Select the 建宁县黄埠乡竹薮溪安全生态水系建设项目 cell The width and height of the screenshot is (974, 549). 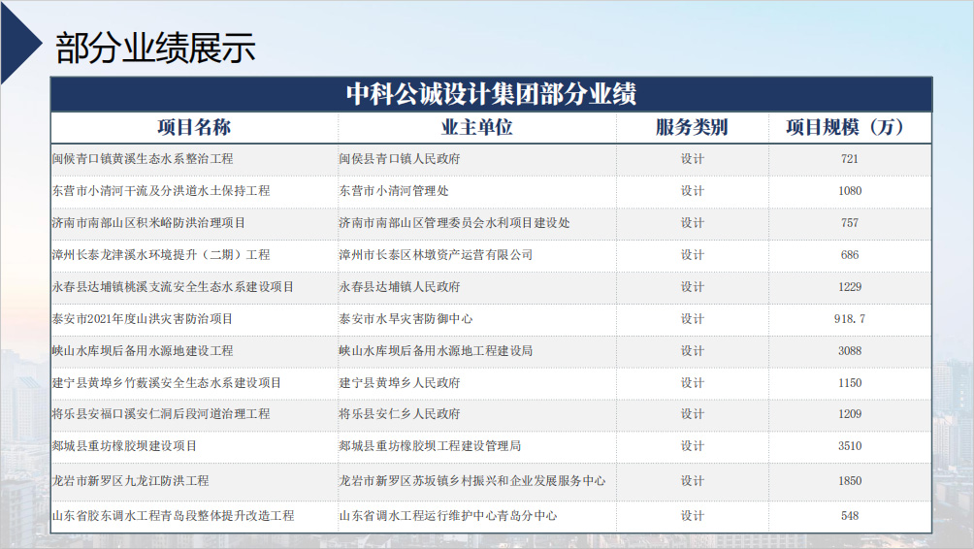(167, 383)
